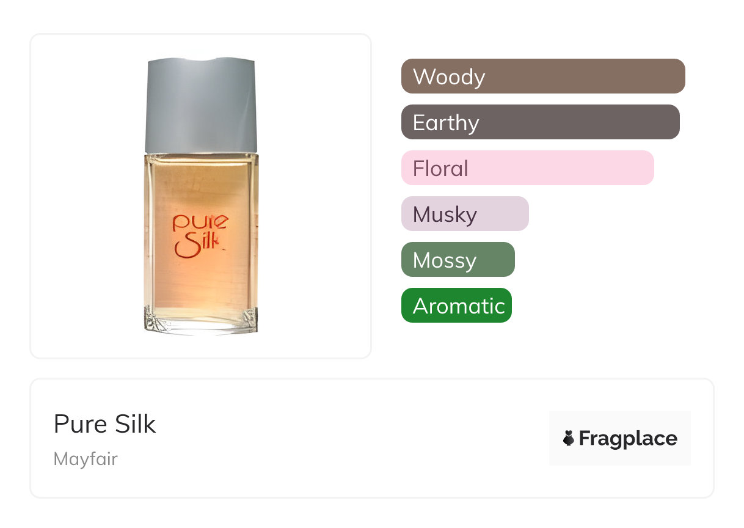The height and width of the screenshot is (528, 744).
Task: Click the Pure Silk fragrance title
Action: point(105,424)
